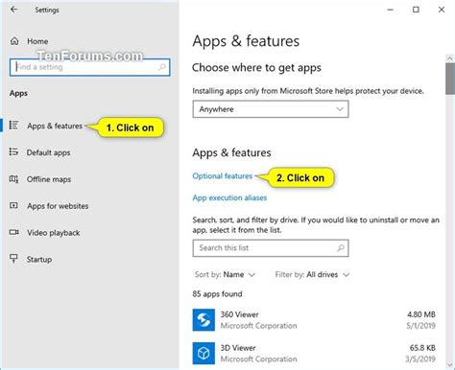
Task: Click the vertical scrollbar thumb
Action: coord(450,79)
